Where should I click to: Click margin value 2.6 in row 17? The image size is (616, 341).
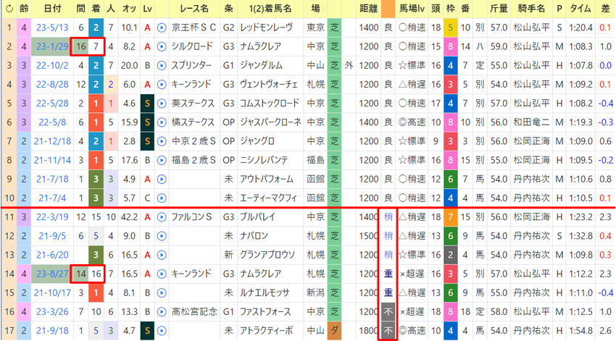click(x=605, y=331)
